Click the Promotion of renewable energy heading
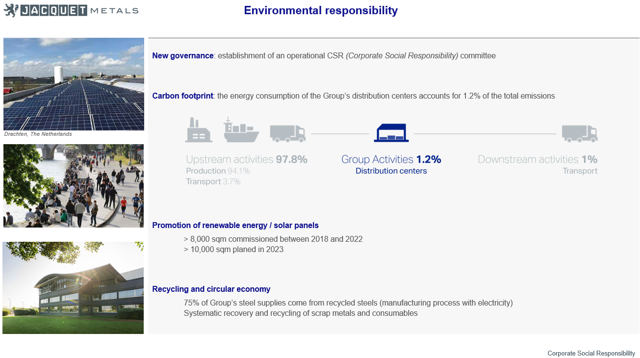640x358 pixels. click(x=235, y=226)
